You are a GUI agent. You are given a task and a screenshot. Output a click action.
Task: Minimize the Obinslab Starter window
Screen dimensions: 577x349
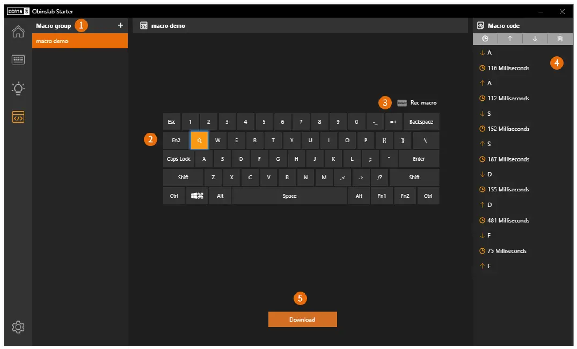point(541,12)
